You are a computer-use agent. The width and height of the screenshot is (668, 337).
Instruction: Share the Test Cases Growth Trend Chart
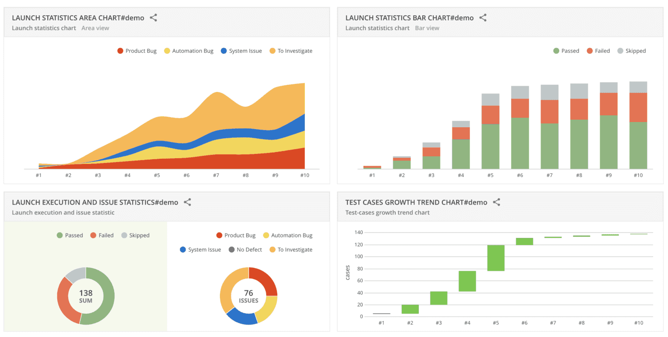[x=497, y=202]
